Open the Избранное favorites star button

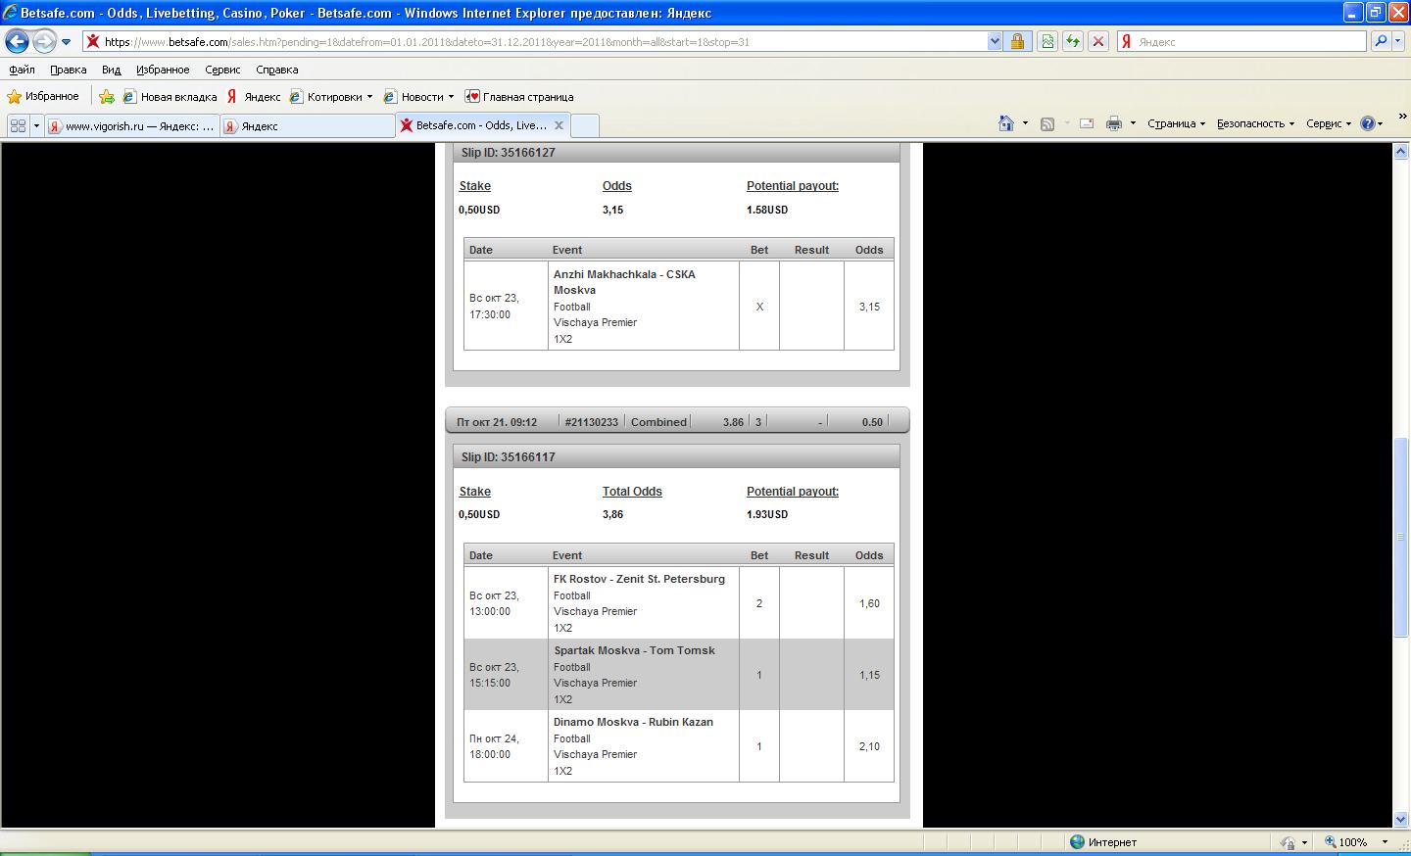pos(43,96)
